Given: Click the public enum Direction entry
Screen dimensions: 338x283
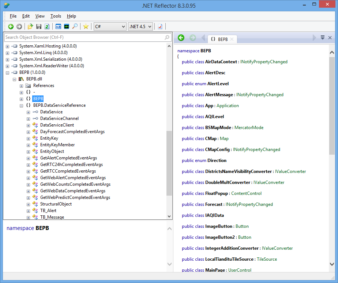Looking at the screenshot, I should click(204, 161).
